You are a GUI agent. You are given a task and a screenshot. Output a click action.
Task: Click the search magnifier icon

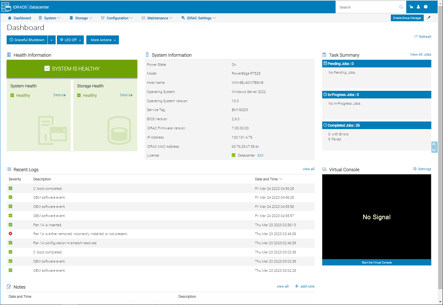(401, 7)
